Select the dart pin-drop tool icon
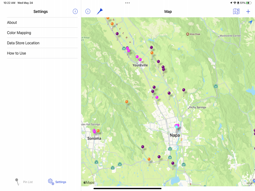255x191 pixels. (100, 11)
